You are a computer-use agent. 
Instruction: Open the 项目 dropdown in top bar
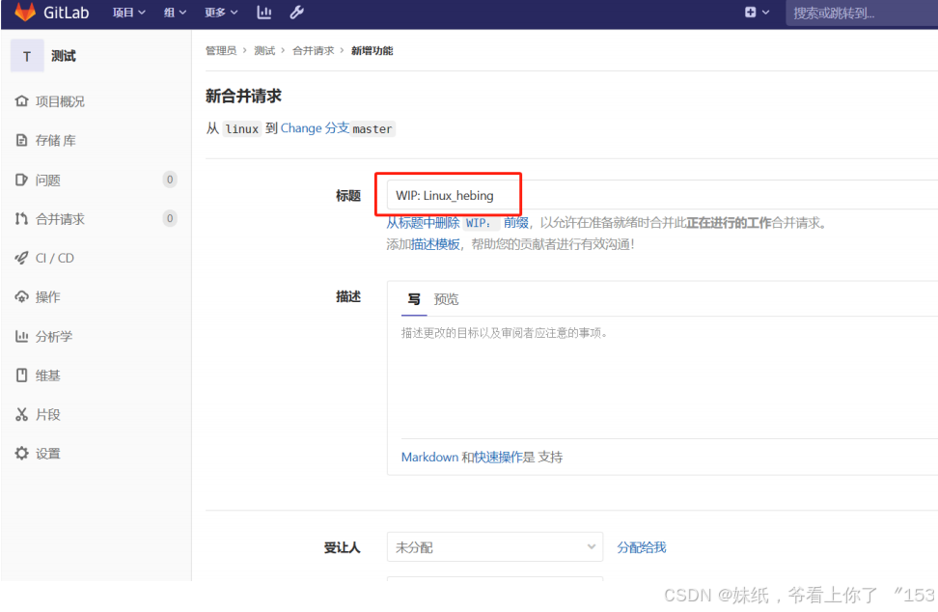pos(128,13)
